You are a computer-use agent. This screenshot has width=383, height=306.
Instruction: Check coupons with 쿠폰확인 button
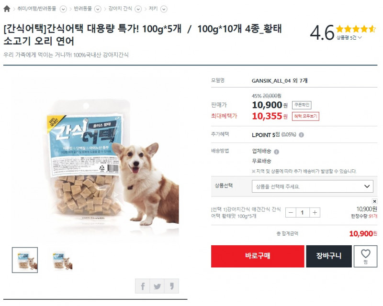coord(302,105)
